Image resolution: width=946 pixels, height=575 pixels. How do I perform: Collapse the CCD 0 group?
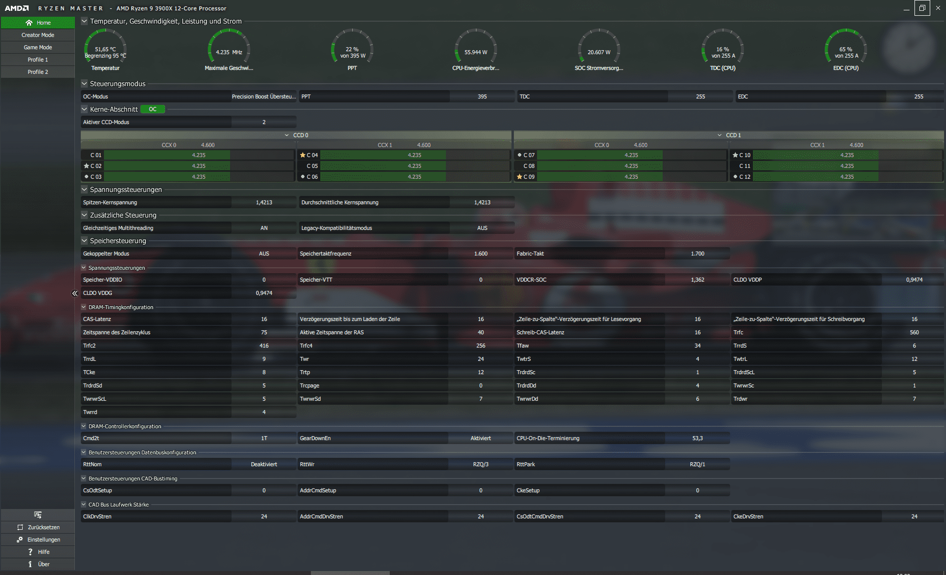(x=287, y=135)
